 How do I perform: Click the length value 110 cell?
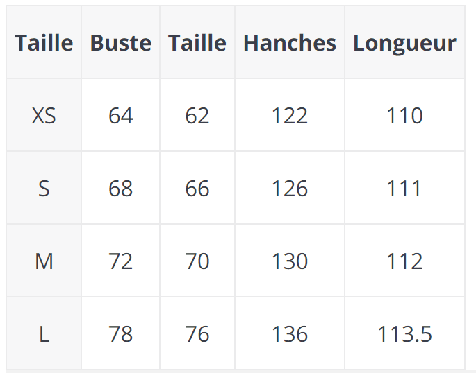tap(404, 116)
